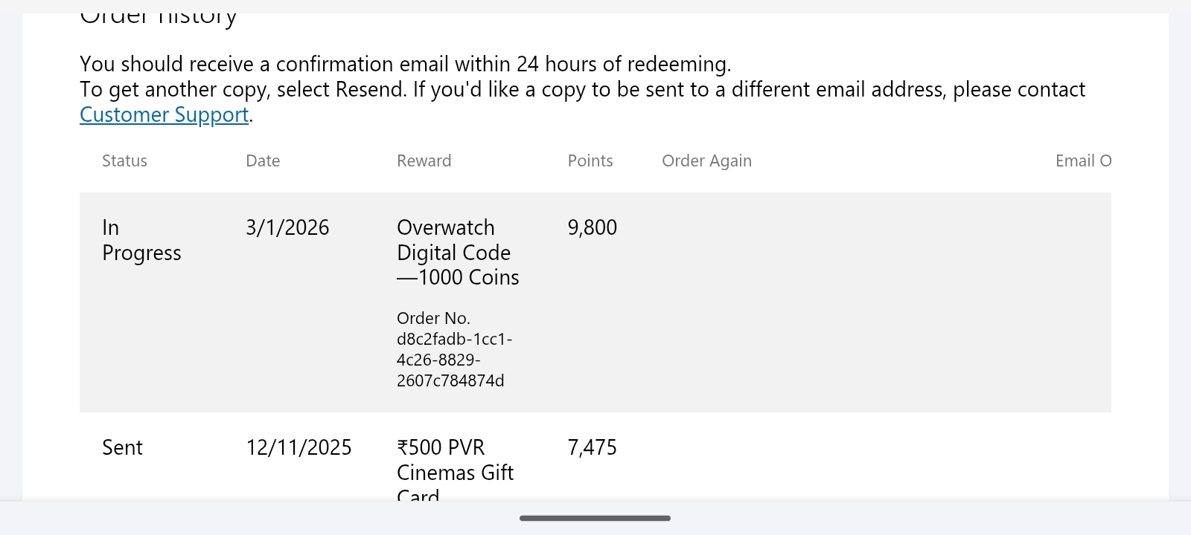1191x535 pixels.
Task: Click the 9,800 points value
Action: [x=592, y=227]
